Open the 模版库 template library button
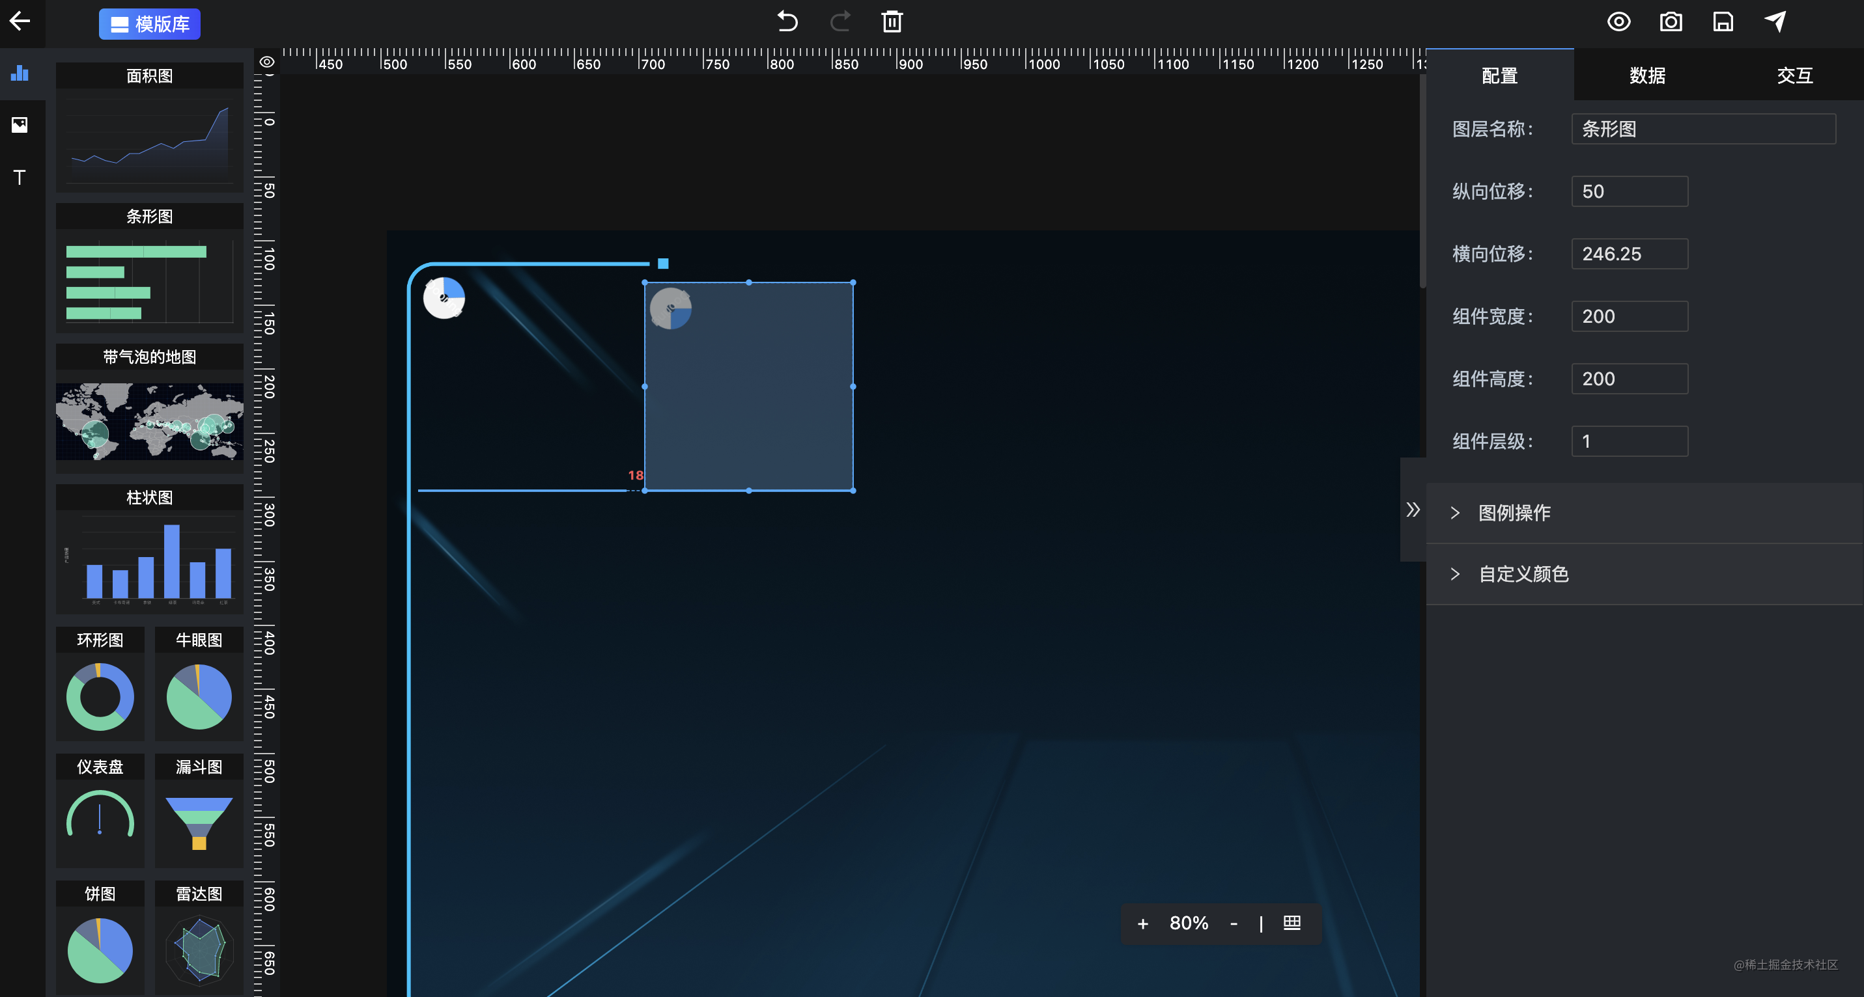This screenshot has height=997, width=1864. (150, 24)
